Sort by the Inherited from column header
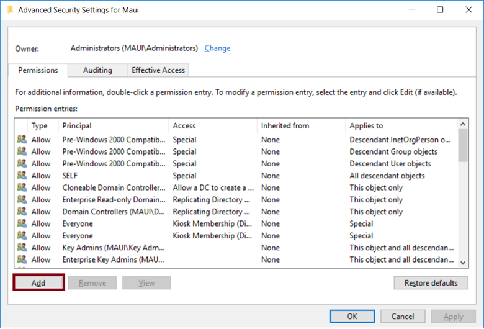484x329 pixels. 300,125
